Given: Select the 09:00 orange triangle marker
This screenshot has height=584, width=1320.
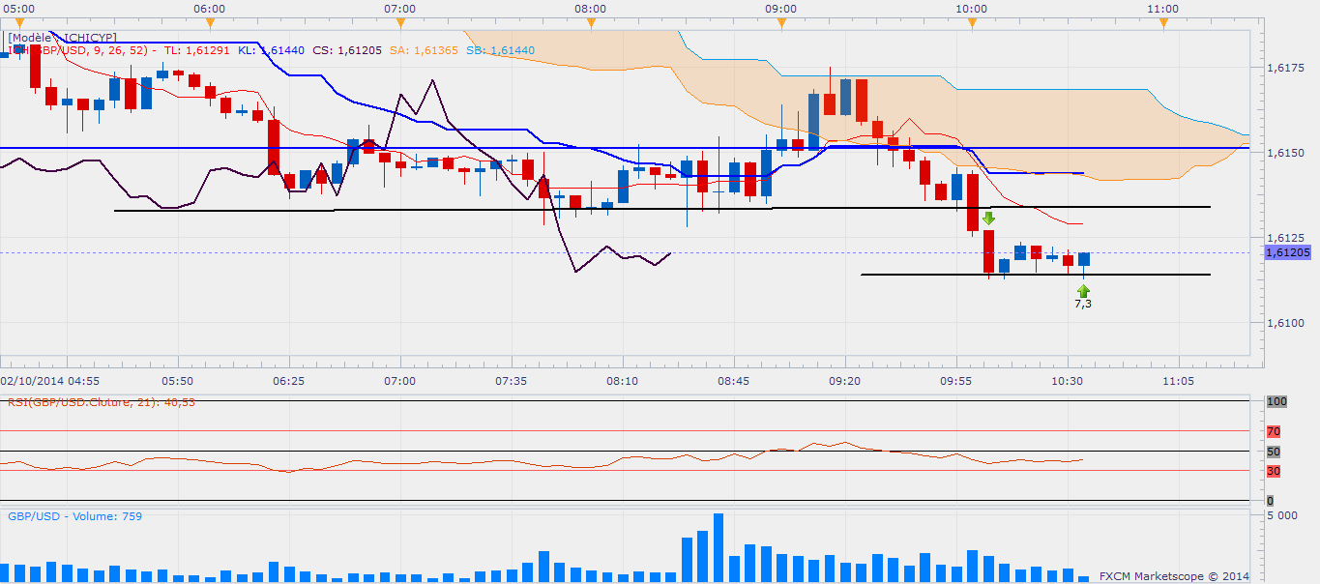Looking at the screenshot, I should (x=781, y=21).
